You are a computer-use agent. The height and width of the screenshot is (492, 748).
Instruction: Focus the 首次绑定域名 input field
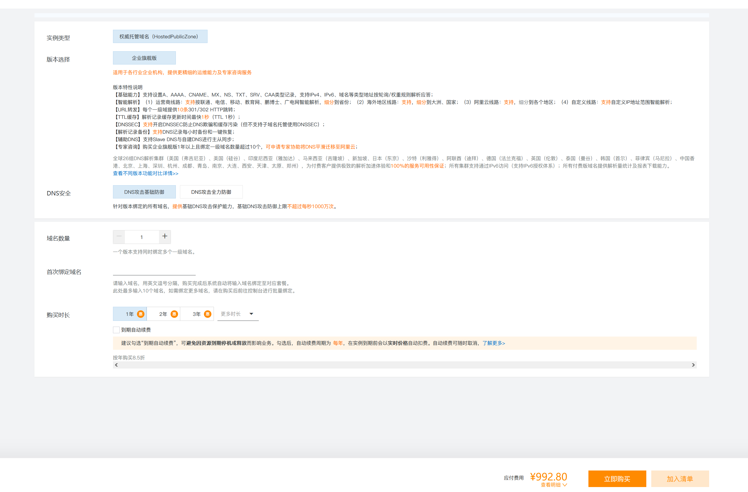pos(154,271)
